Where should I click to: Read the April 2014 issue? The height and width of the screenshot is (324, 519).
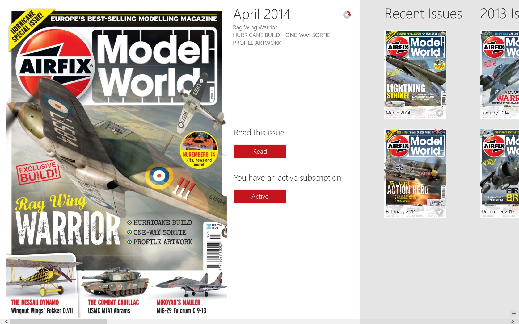(x=260, y=152)
